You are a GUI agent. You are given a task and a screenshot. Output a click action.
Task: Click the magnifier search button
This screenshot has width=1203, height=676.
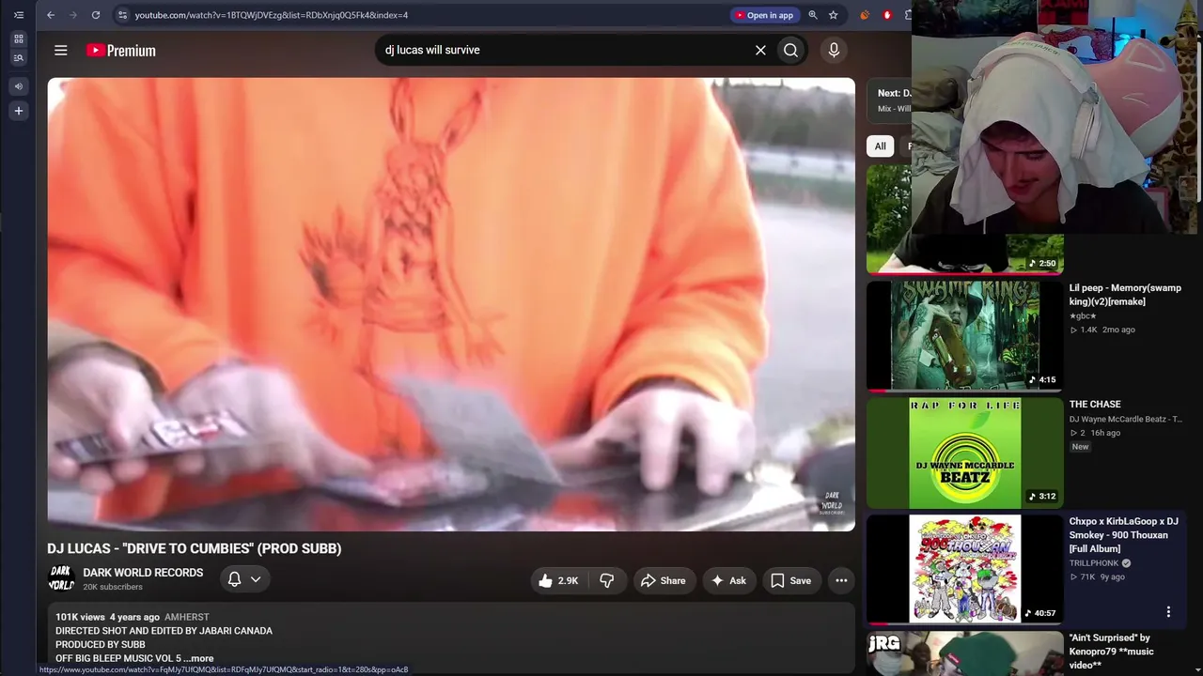(x=790, y=51)
